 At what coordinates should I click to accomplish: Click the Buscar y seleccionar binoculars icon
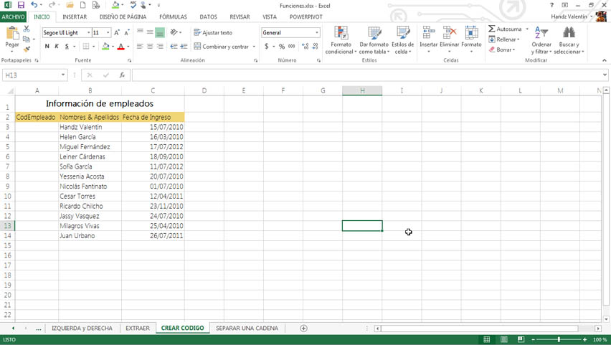pyautogui.click(x=569, y=33)
